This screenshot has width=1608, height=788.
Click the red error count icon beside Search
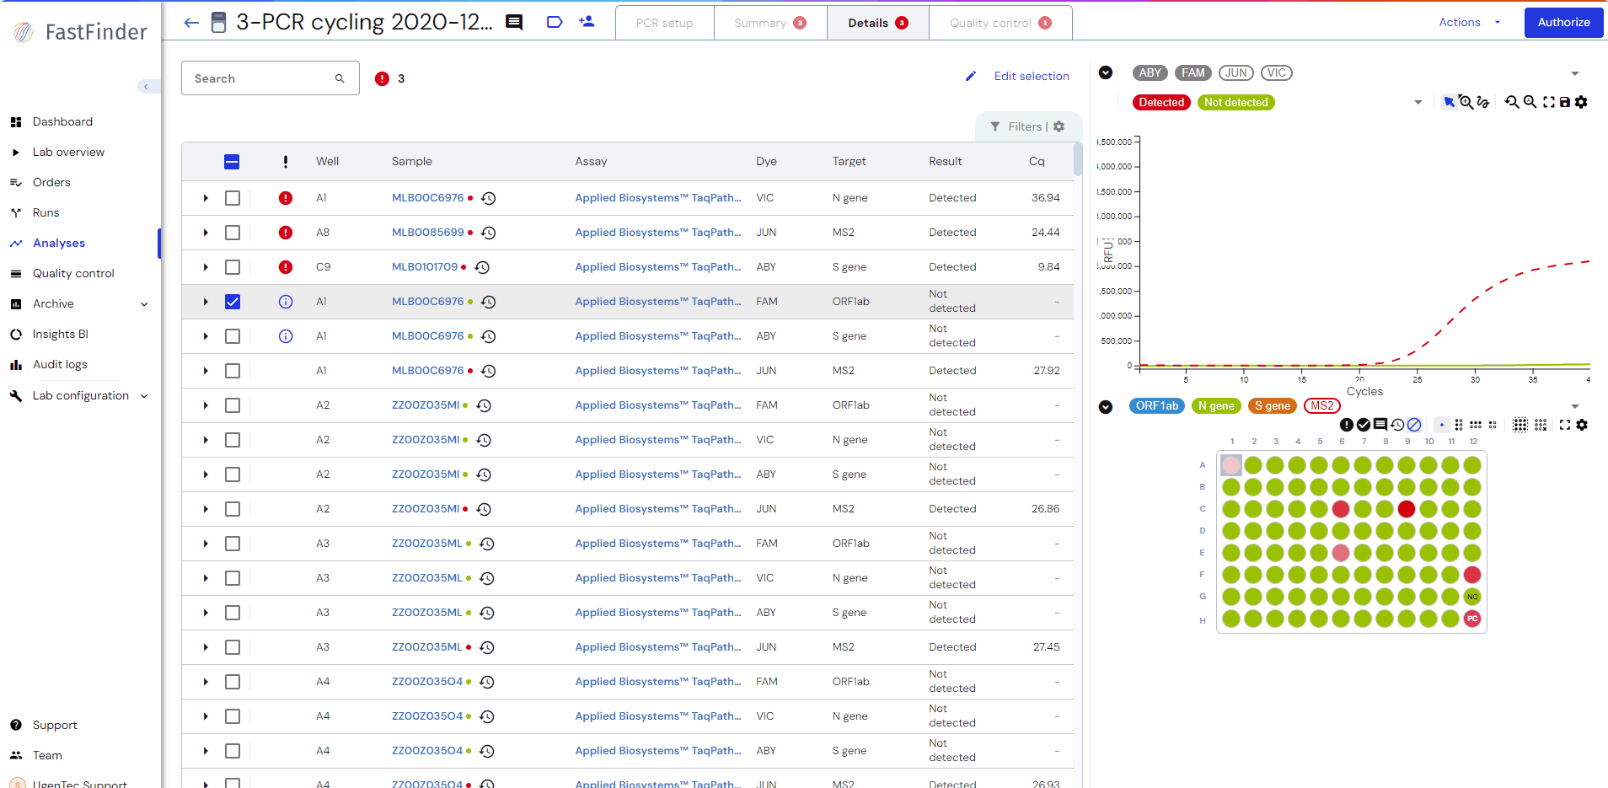coord(382,78)
